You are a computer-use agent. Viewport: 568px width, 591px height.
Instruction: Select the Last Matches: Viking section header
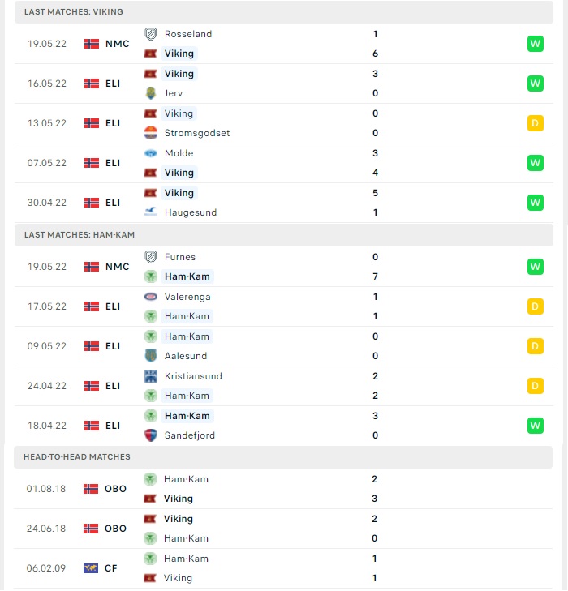coord(284,11)
